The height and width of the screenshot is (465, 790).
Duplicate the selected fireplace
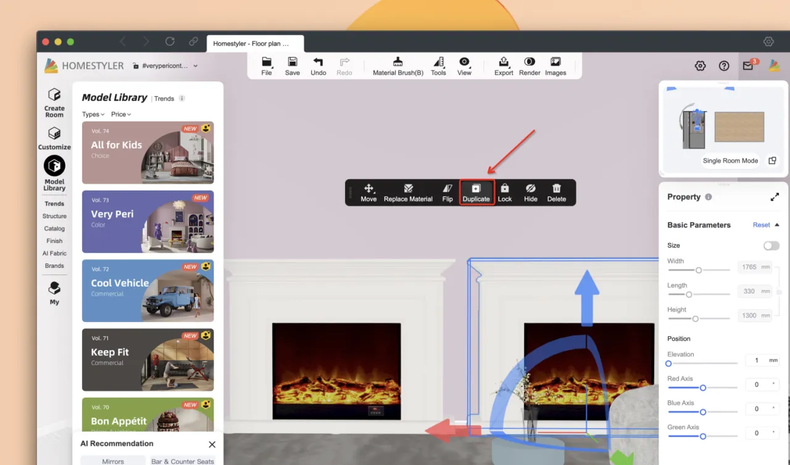[476, 192]
